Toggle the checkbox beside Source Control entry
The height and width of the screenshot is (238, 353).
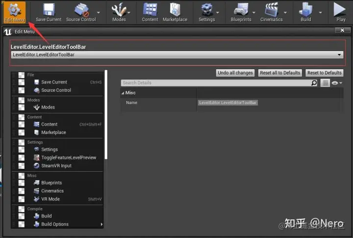click(x=22, y=90)
